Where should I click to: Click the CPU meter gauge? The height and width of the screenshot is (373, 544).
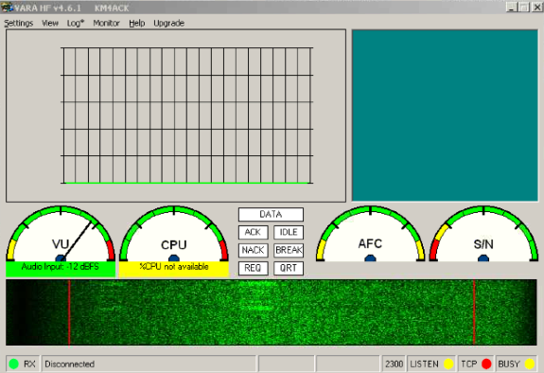[x=174, y=234]
